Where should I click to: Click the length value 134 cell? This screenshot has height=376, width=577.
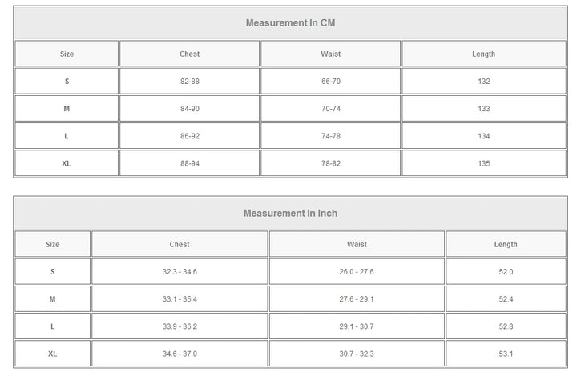point(483,136)
